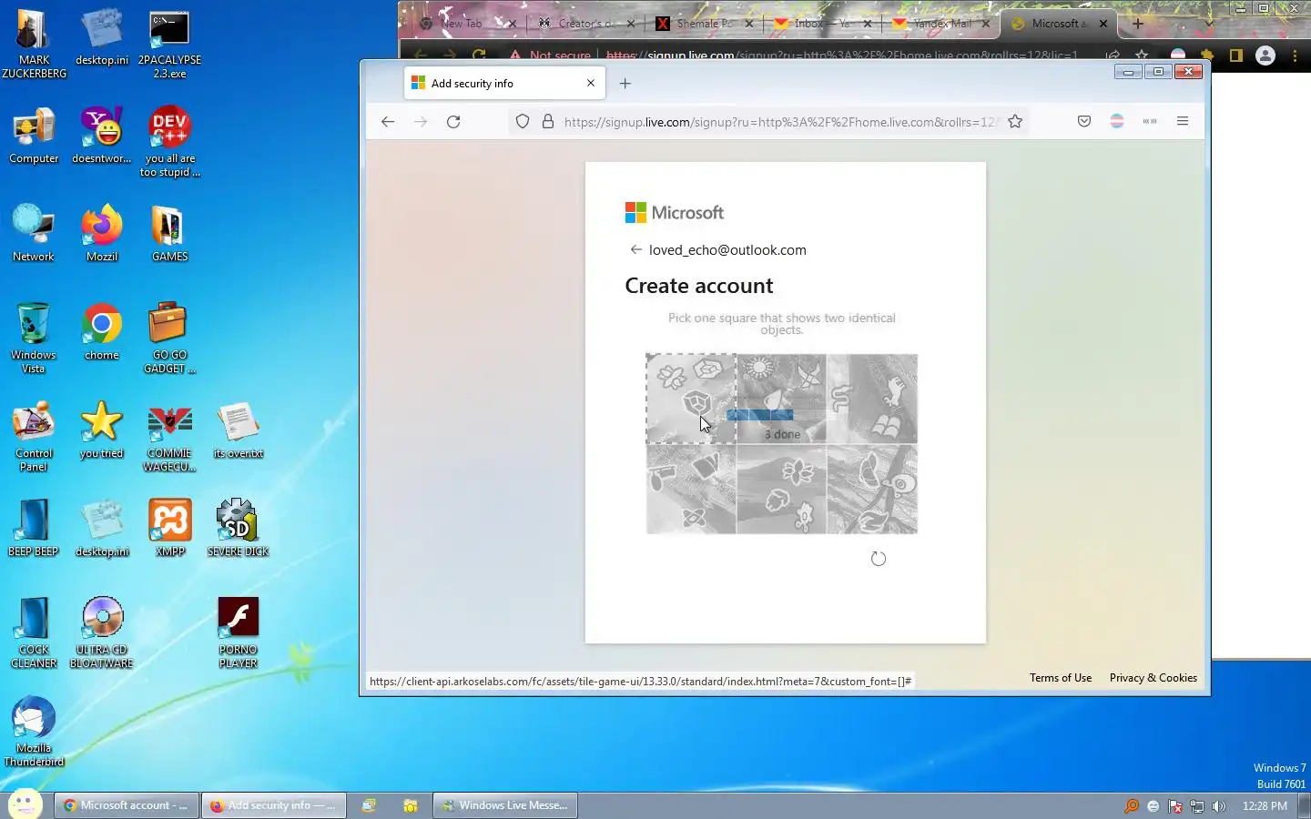Switch to Chrome's Yandex Mail tab
1311x819 pixels.
[942, 24]
